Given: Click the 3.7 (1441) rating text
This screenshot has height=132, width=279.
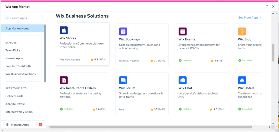Looking at the screenshot, I should click(159, 109).
